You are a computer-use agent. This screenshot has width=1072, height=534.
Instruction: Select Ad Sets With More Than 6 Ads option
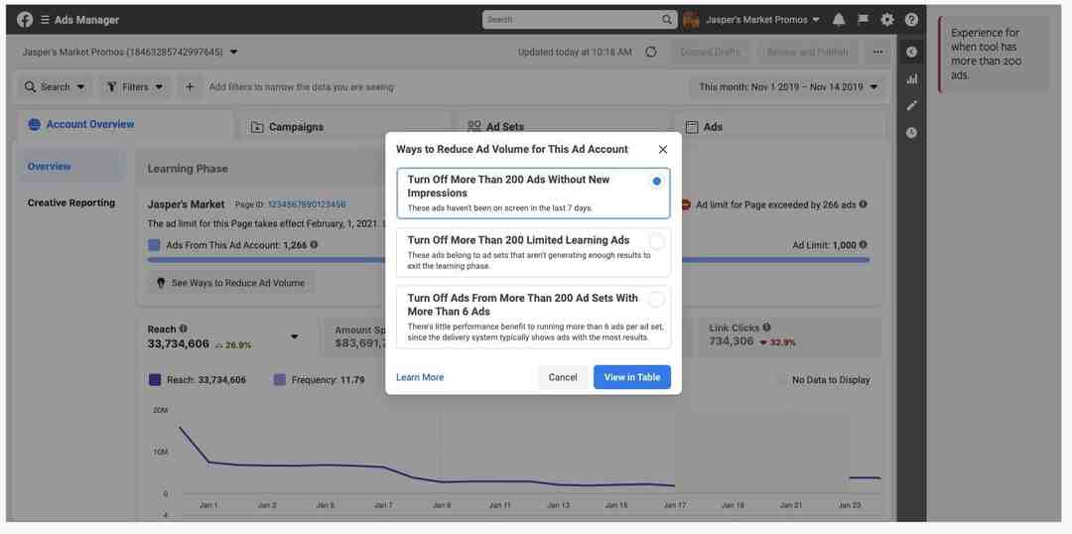533,317
